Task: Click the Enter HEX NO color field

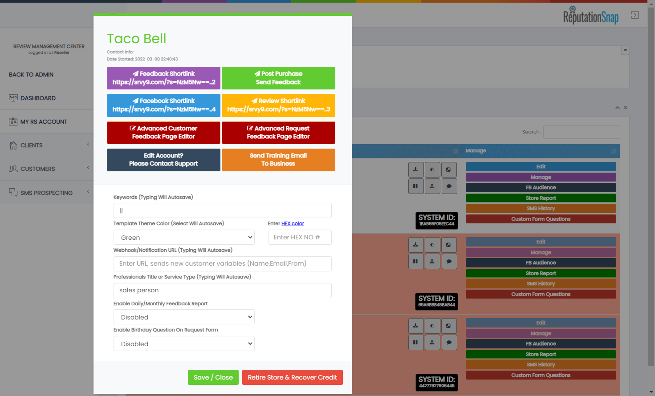Action: coord(299,238)
